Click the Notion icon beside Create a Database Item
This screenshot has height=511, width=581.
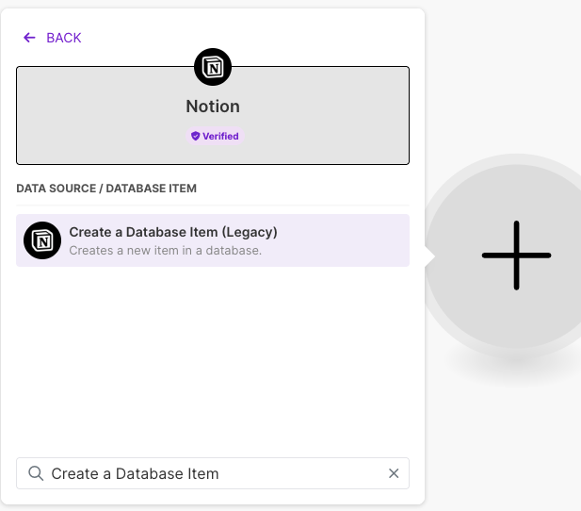pos(42,240)
